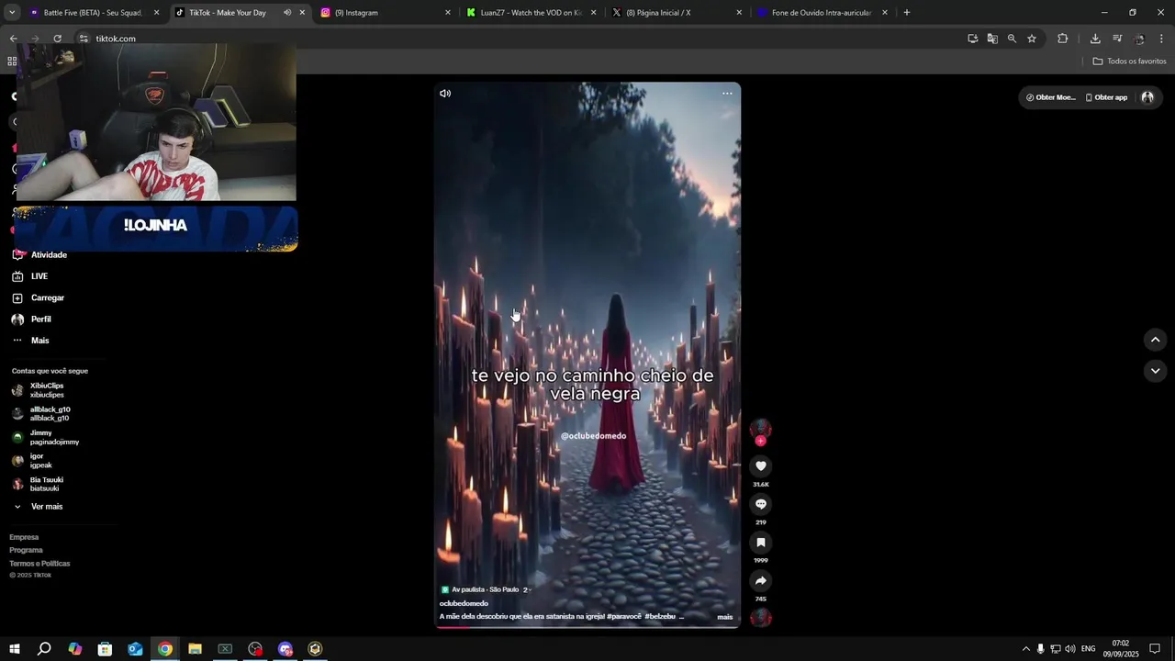The width and height of the screenshot is (1175, 661).
Task: Open the apps grid on bookmarks bar
Action: coord(12,62)
